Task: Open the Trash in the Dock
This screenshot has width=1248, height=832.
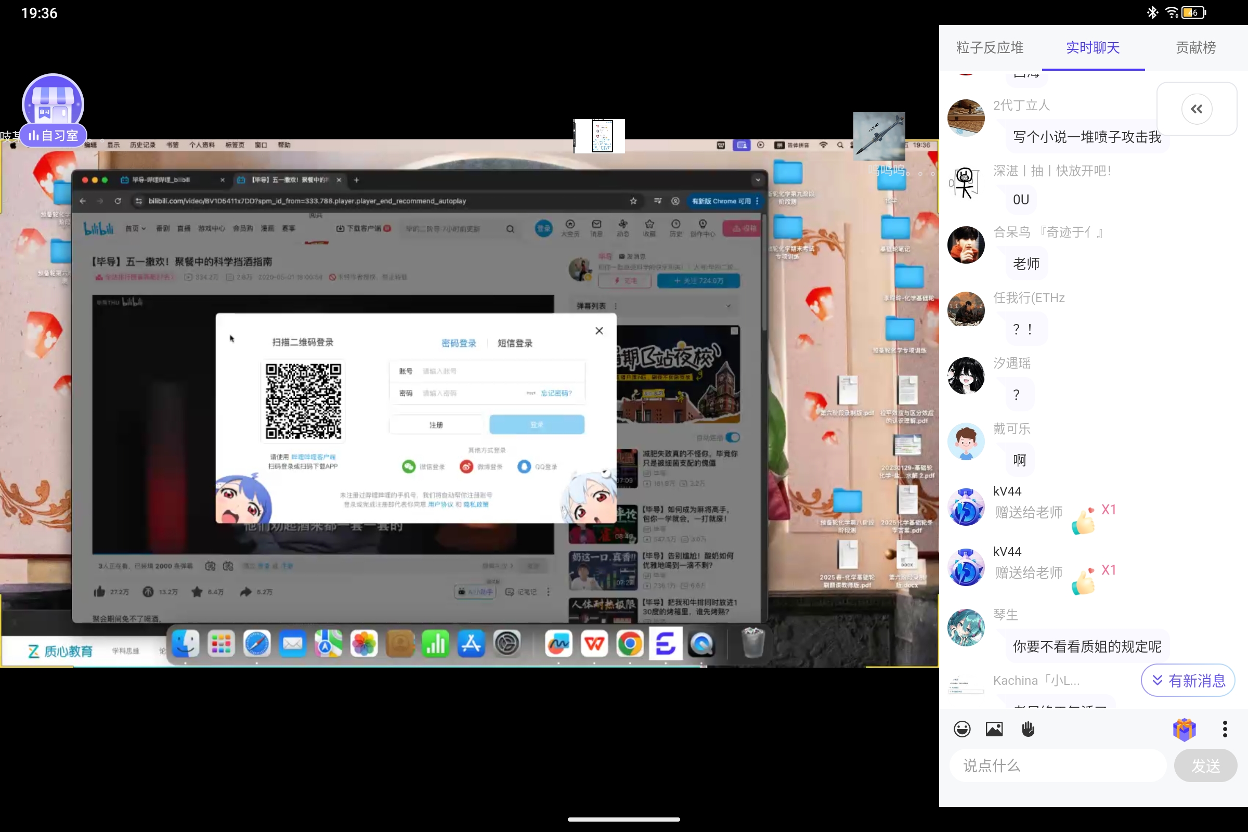Action: click(x=752, y=643)
